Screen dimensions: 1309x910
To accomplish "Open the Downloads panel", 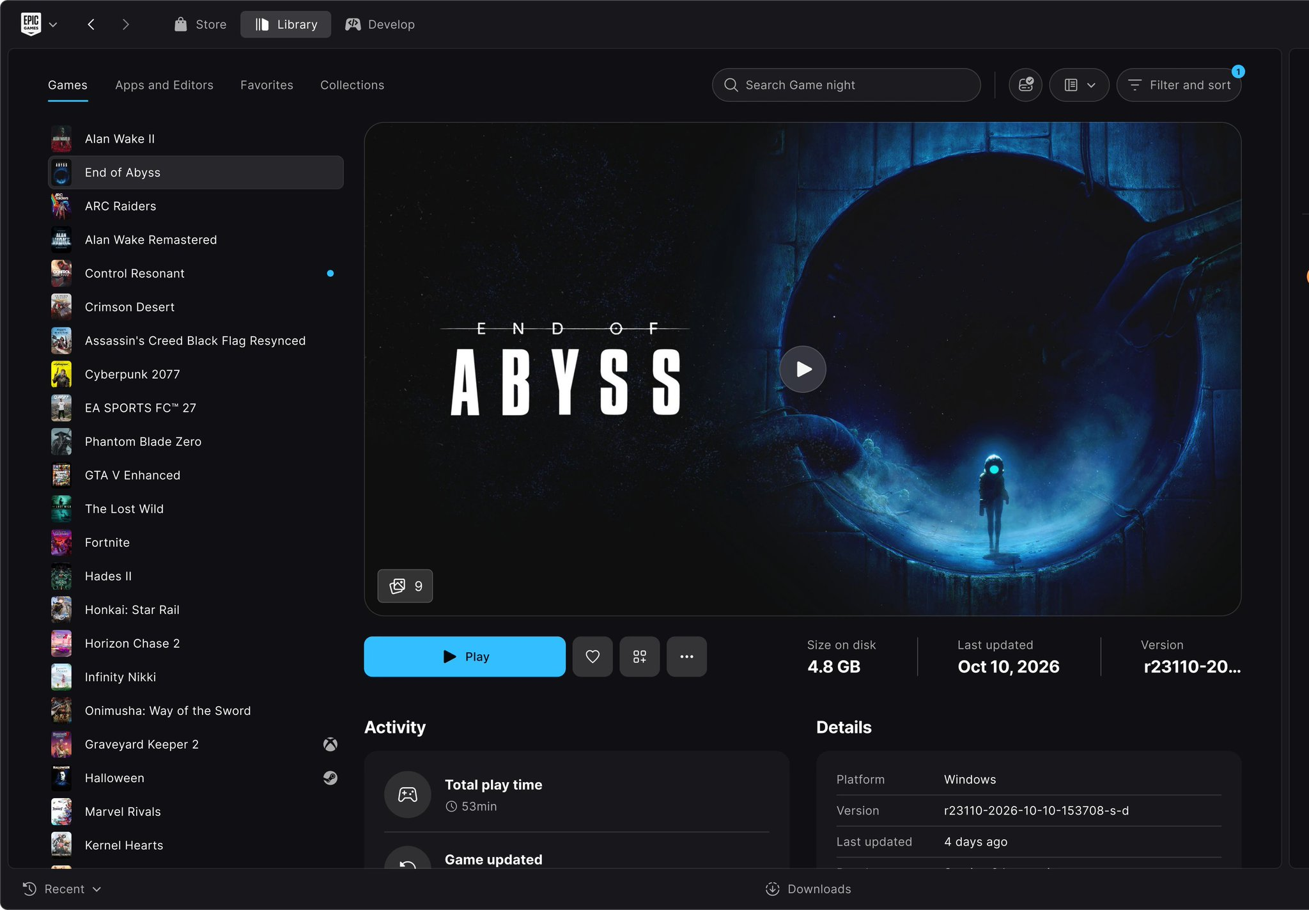I will point(809,889).
